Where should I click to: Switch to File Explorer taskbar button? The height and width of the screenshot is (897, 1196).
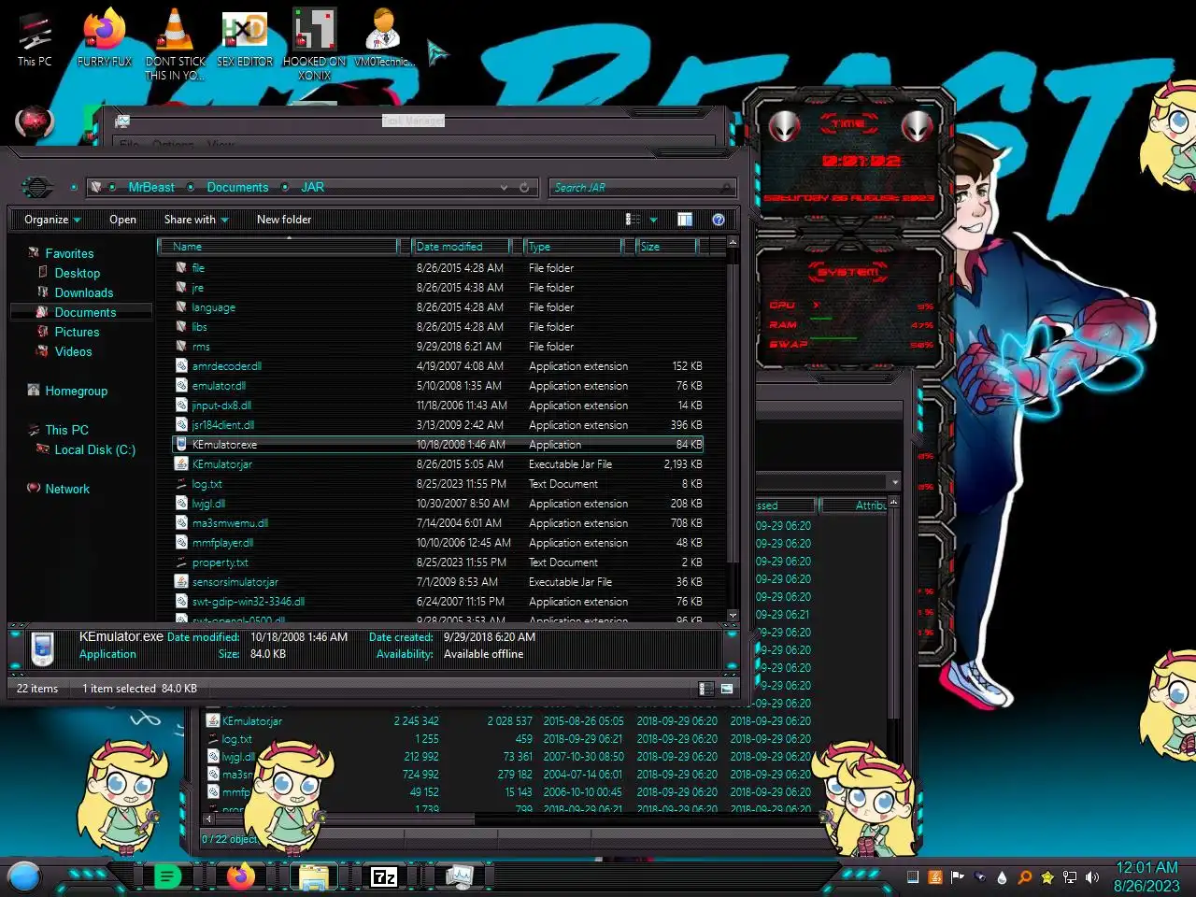[314, 876]
